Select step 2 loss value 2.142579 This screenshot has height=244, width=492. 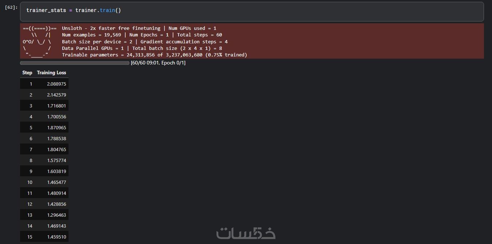click(56, 95)
